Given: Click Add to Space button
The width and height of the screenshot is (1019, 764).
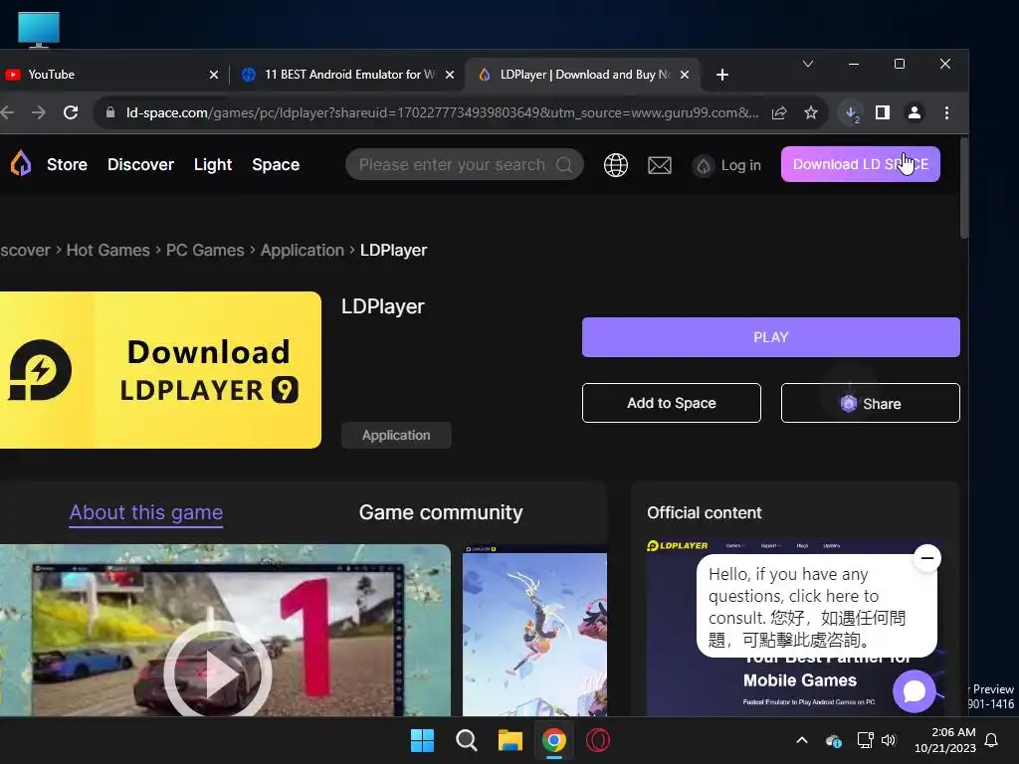Looking at the screenshot, I should [672, 403].
